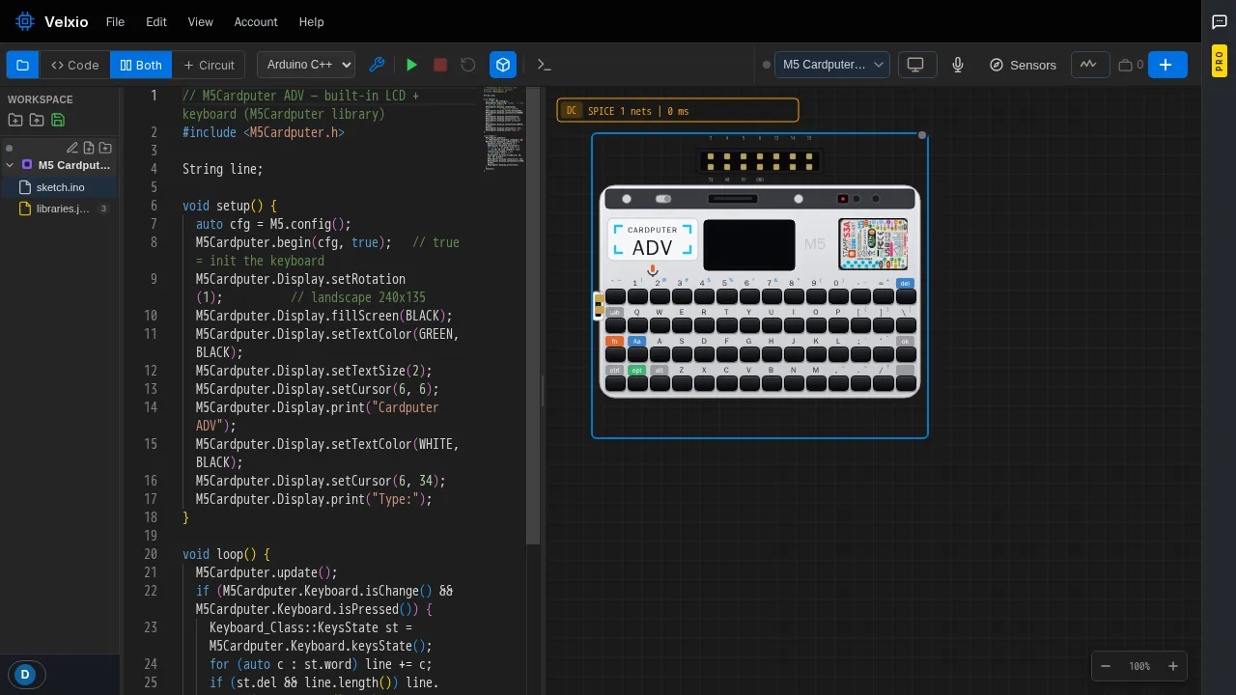Image resolution: width=1236 pixels, height=695 pixels.
Task: Click the reset simulation circular arrow icon
Action: (x=468, y=65)
